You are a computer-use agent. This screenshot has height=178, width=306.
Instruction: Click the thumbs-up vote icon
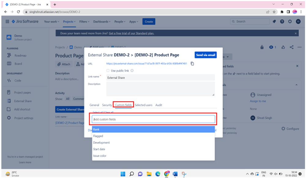click(x=283, y=47)
